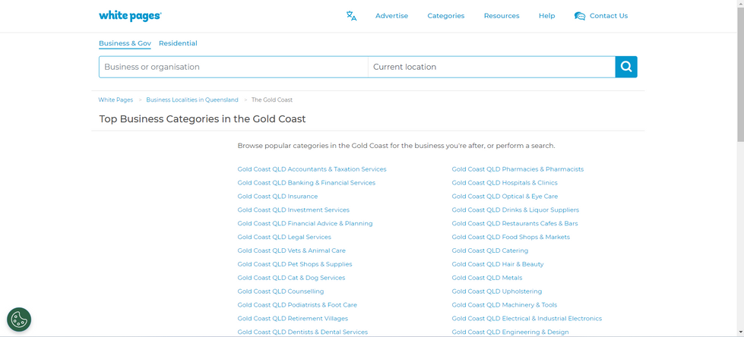Screen dimensions: 744x337
Task: Open the cookie preferences icon
Action: (x=19, y=320)
